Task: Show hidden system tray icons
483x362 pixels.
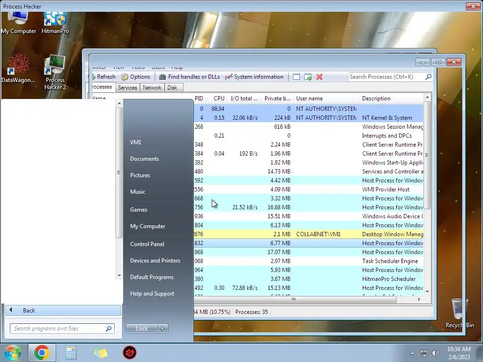Action: tap(412, 353)
